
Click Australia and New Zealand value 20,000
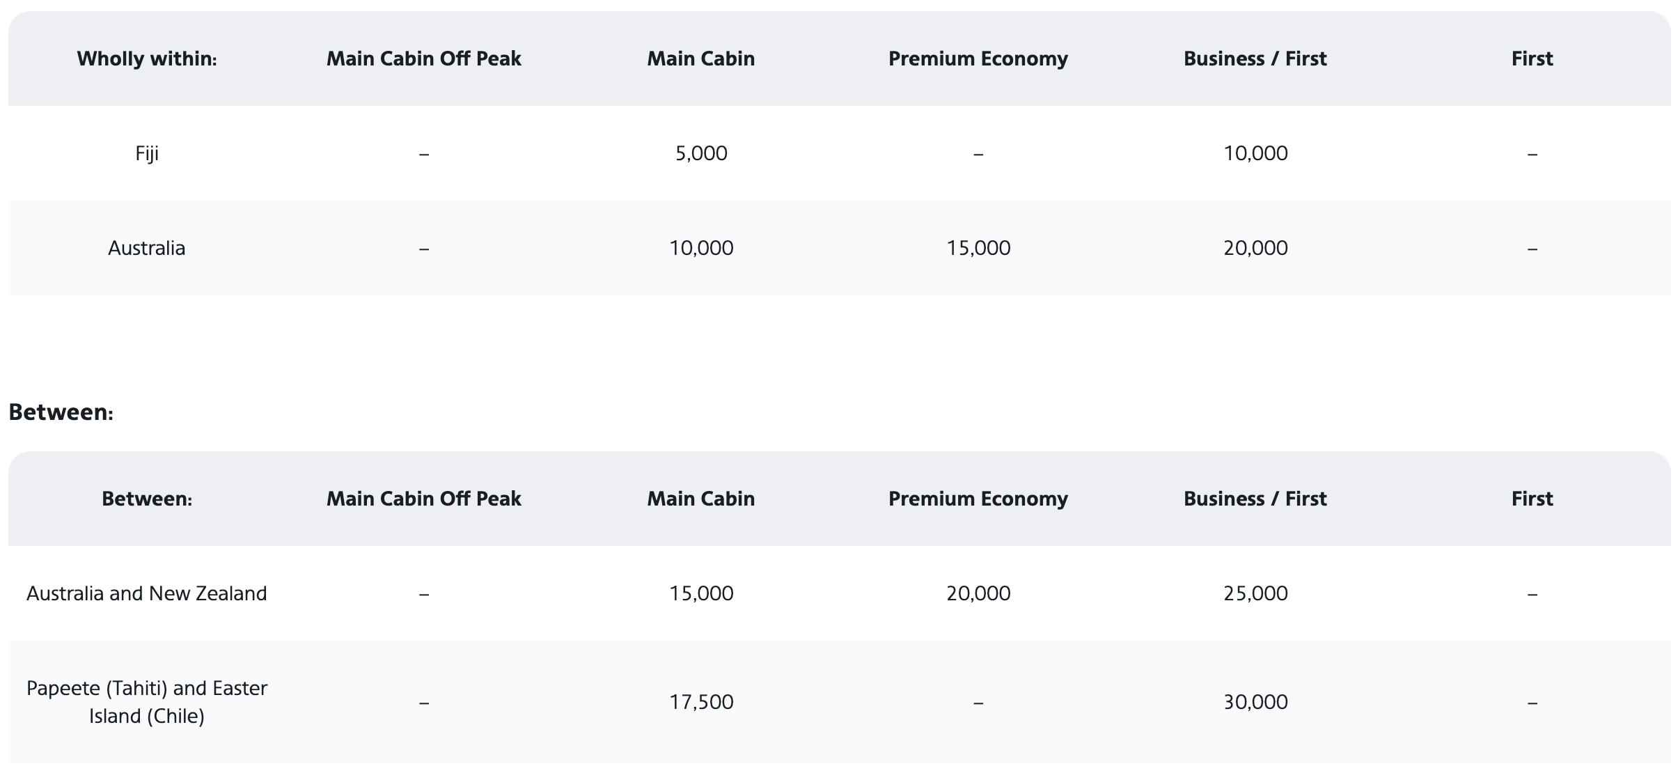point(978,593)
